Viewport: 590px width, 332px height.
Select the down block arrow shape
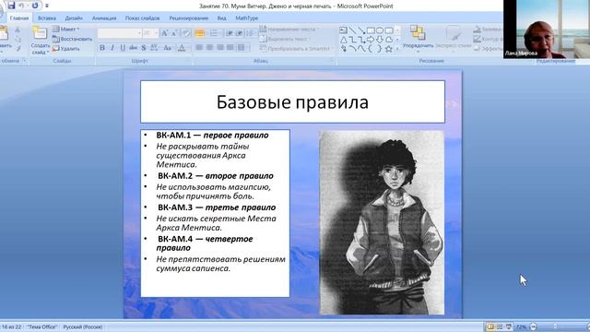coord(380,39)
